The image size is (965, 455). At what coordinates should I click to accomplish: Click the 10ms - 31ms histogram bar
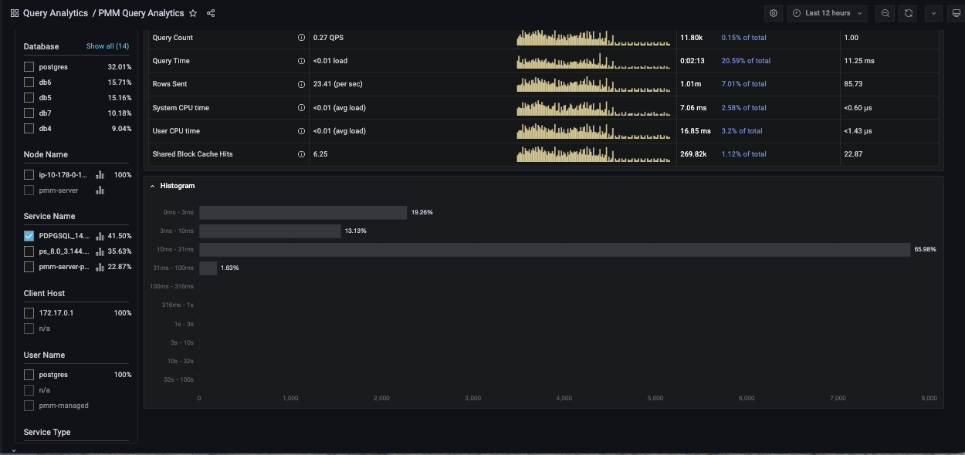pyautogui.click(x=554, y=250)
